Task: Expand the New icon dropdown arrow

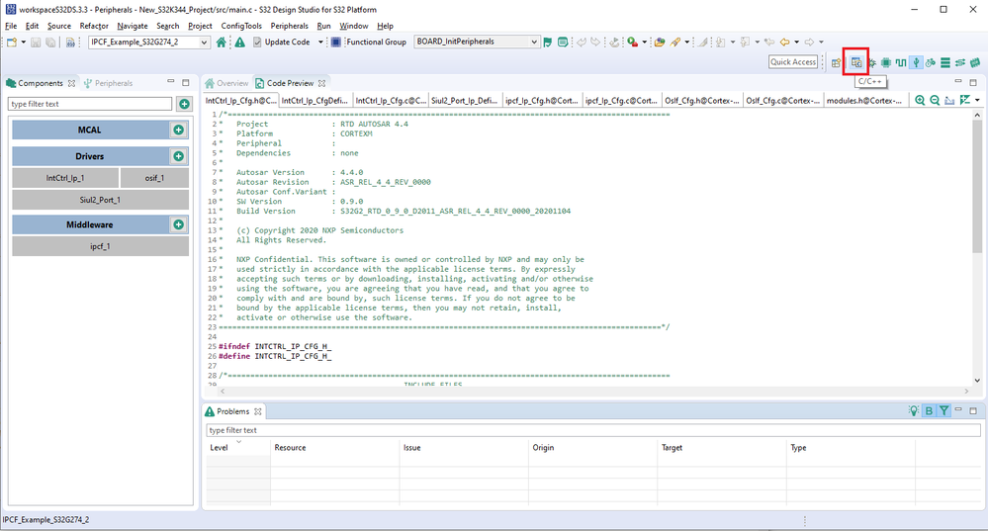Action: tap(24, 43)
